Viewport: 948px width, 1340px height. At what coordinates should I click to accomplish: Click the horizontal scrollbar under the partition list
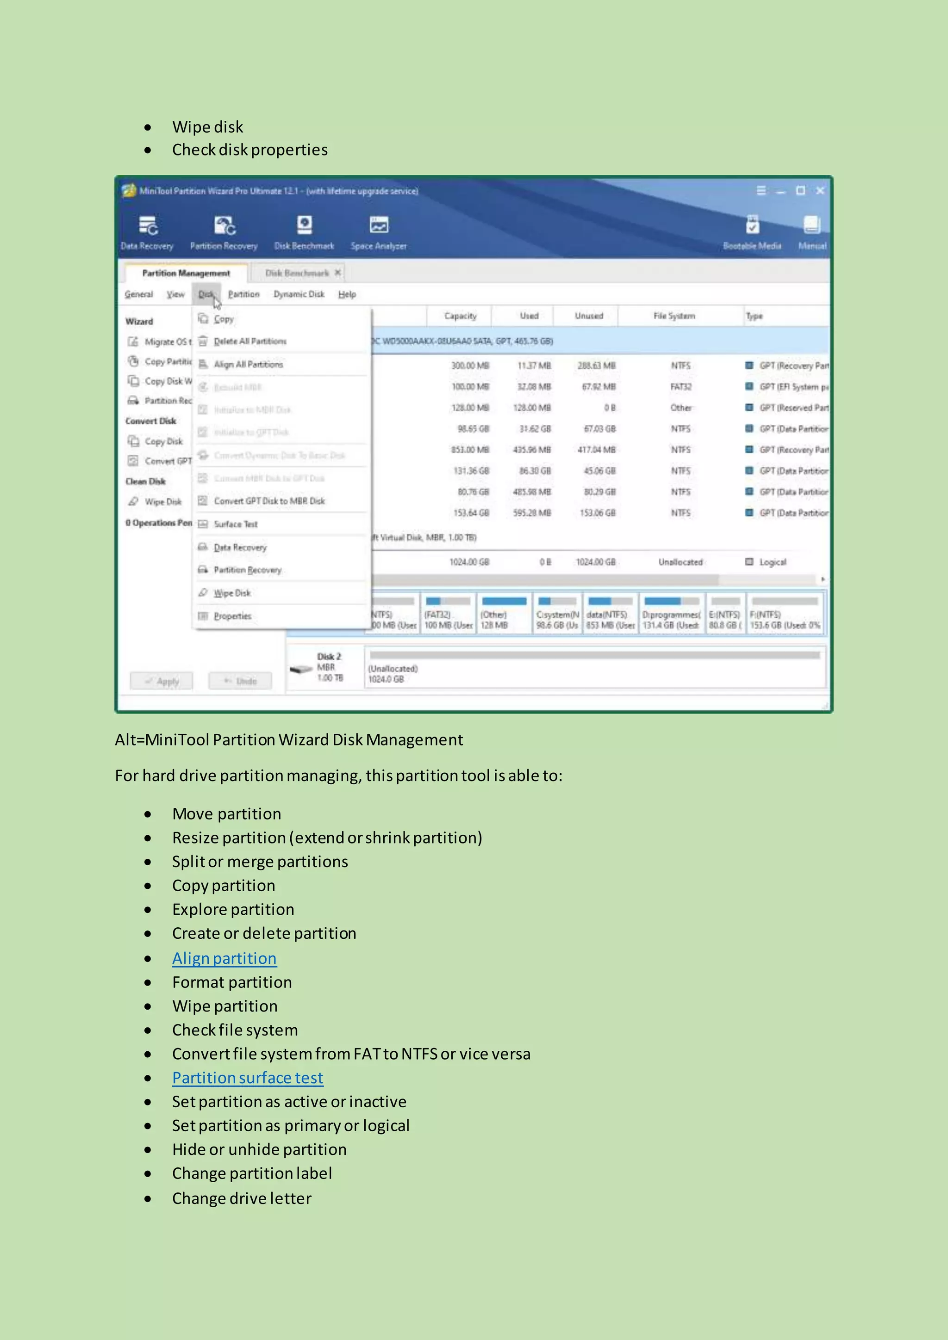(x=545, y=579)
